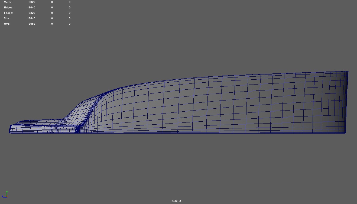The width and height of the screenshot is (357, 204).
Task: Click the Verts count value 8322
Action: (32, 2)
